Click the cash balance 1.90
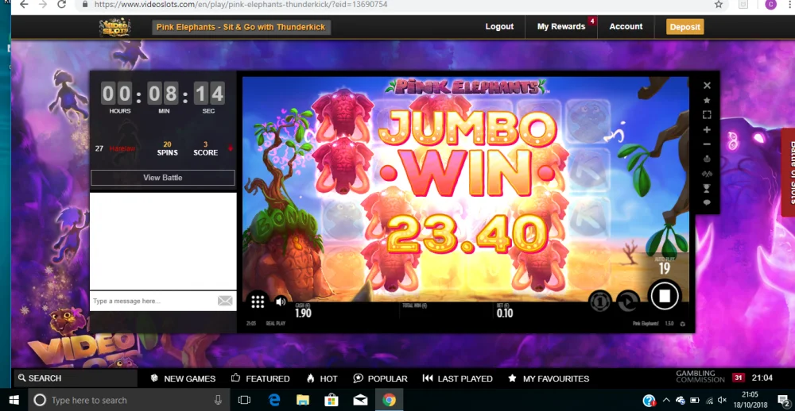 click(x=303, y=313)
